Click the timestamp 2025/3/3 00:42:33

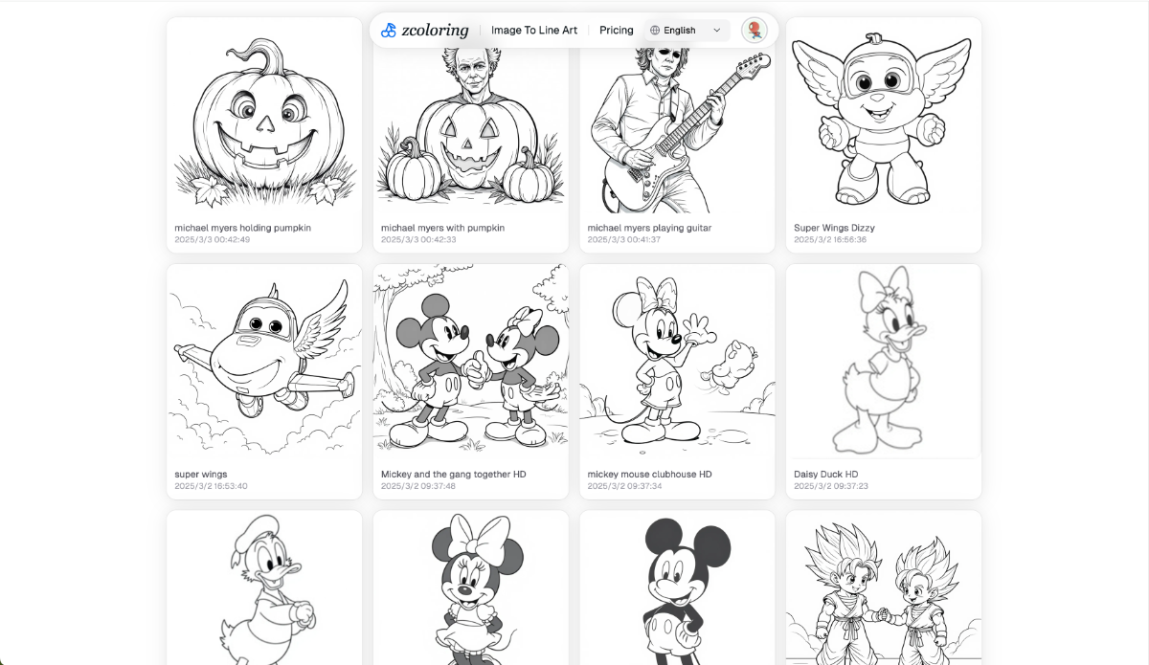click(x=418, y=240)
